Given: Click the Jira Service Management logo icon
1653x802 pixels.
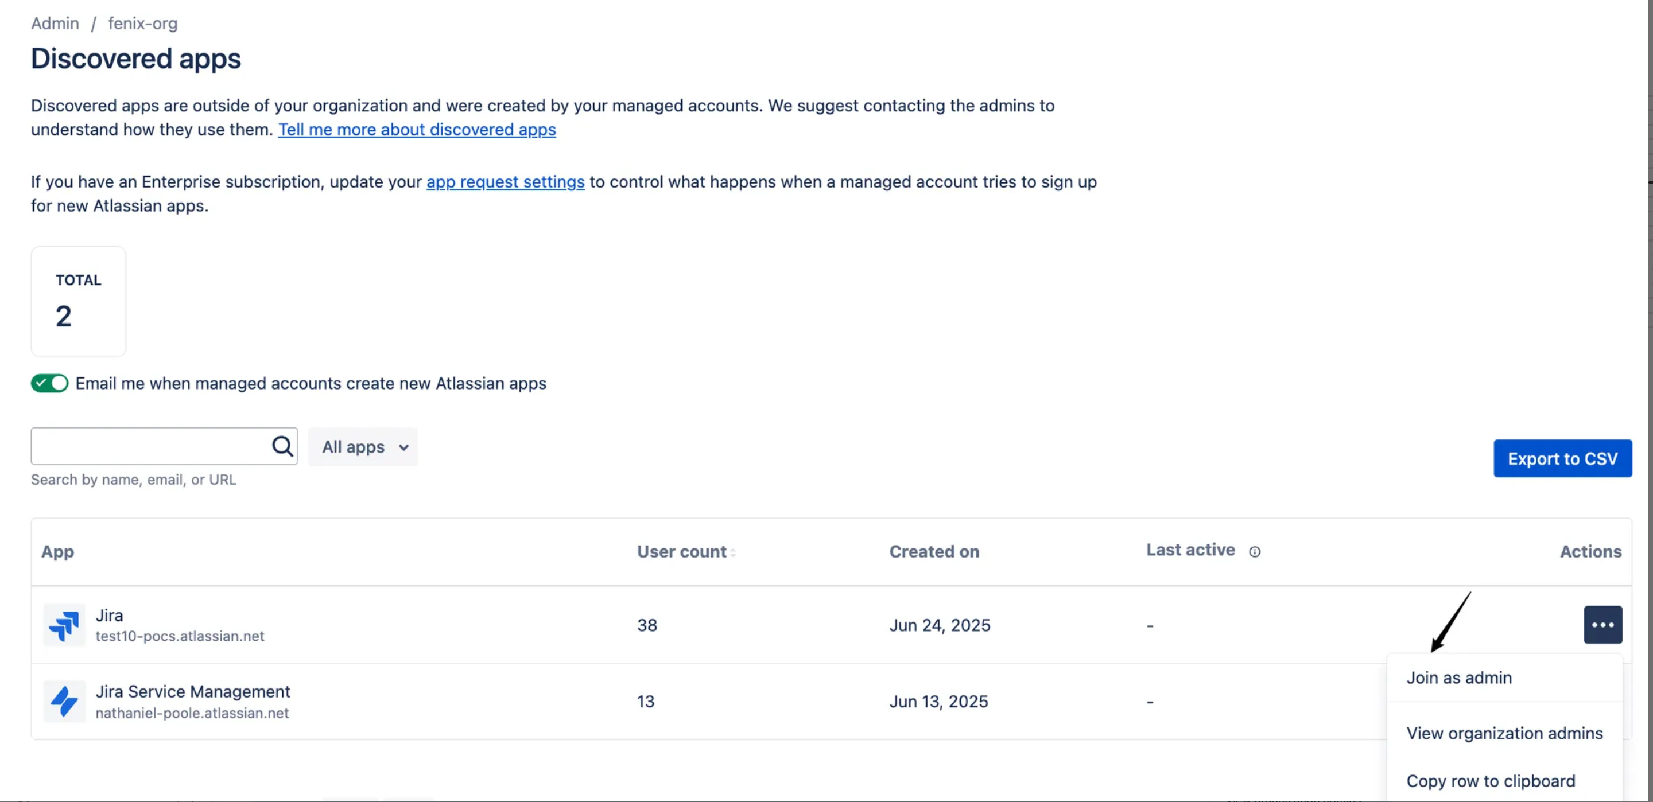Looking at the screenshot, I should coord(64,701).
